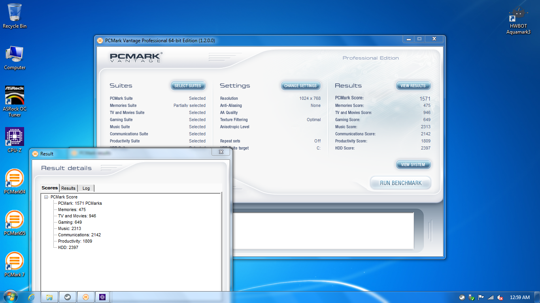This screenshot has height=303, width=540.
Task: Click the Safely Remove Hardware tray icon
Action: [472, 297]
